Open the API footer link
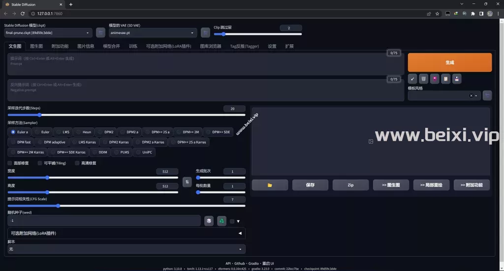The height and width of the screenshot is (271, 504). [228, 263]
